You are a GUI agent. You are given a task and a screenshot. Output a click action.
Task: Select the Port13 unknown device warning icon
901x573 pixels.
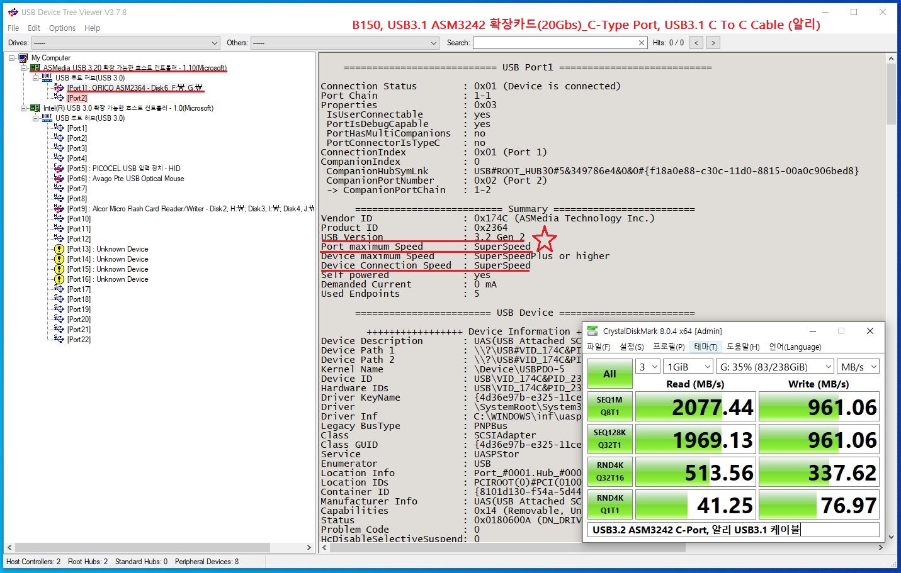point(59,249)
